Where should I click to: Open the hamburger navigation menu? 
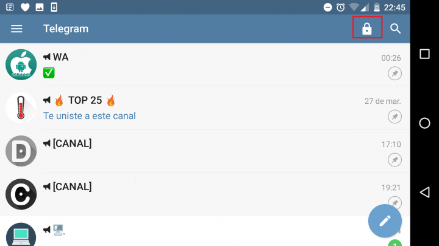coord(16,29)
